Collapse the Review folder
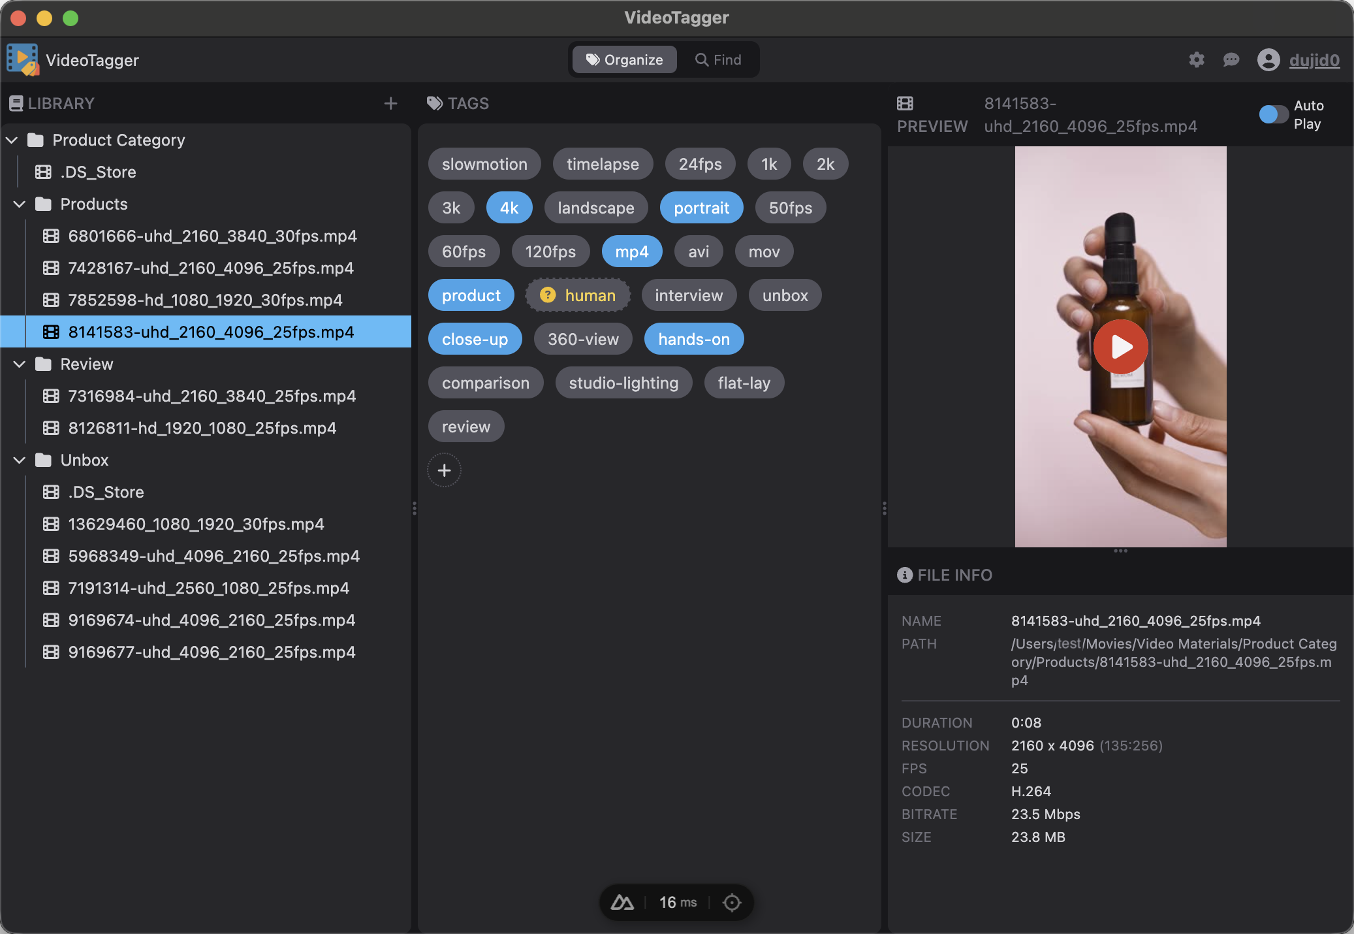The image size is (1354, 934). coord(19,364)
